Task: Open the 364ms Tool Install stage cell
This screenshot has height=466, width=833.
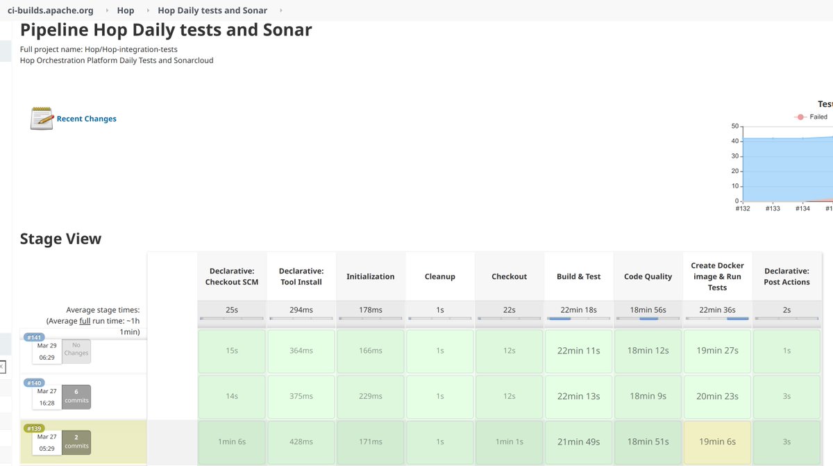Action: click(301, 351)
